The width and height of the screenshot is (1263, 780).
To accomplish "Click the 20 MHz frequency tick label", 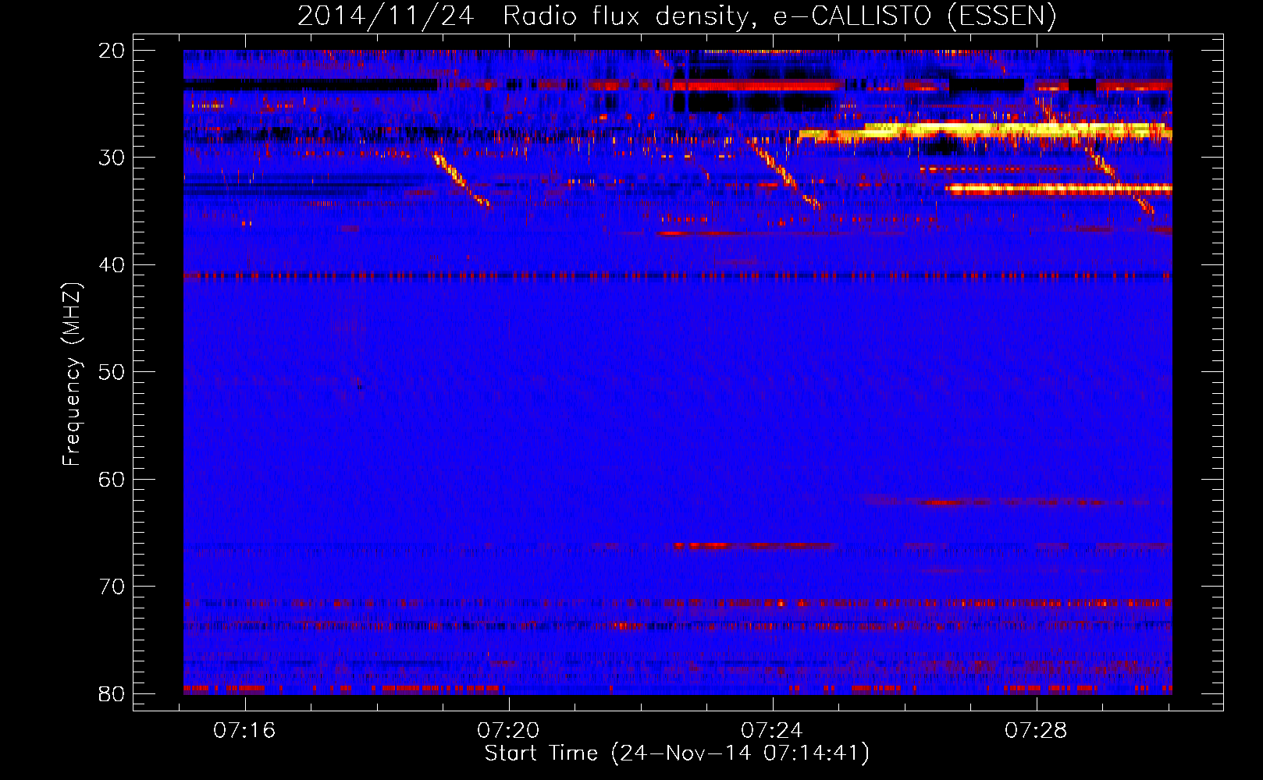I will pos(112,51).
